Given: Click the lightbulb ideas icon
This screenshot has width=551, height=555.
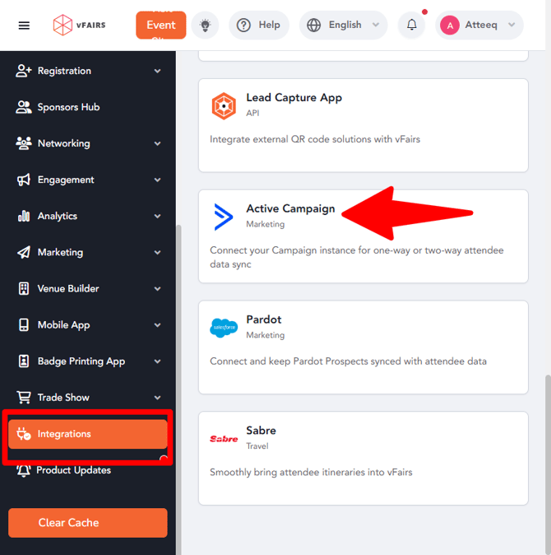Looking at the screenshot, I should (x=205, y=26).
